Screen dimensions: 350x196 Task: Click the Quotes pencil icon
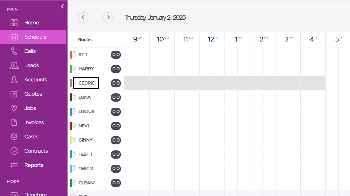click(x=14, y=94)
